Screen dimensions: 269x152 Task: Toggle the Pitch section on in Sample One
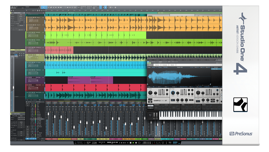pyautogui.click(x=148, y=89)
